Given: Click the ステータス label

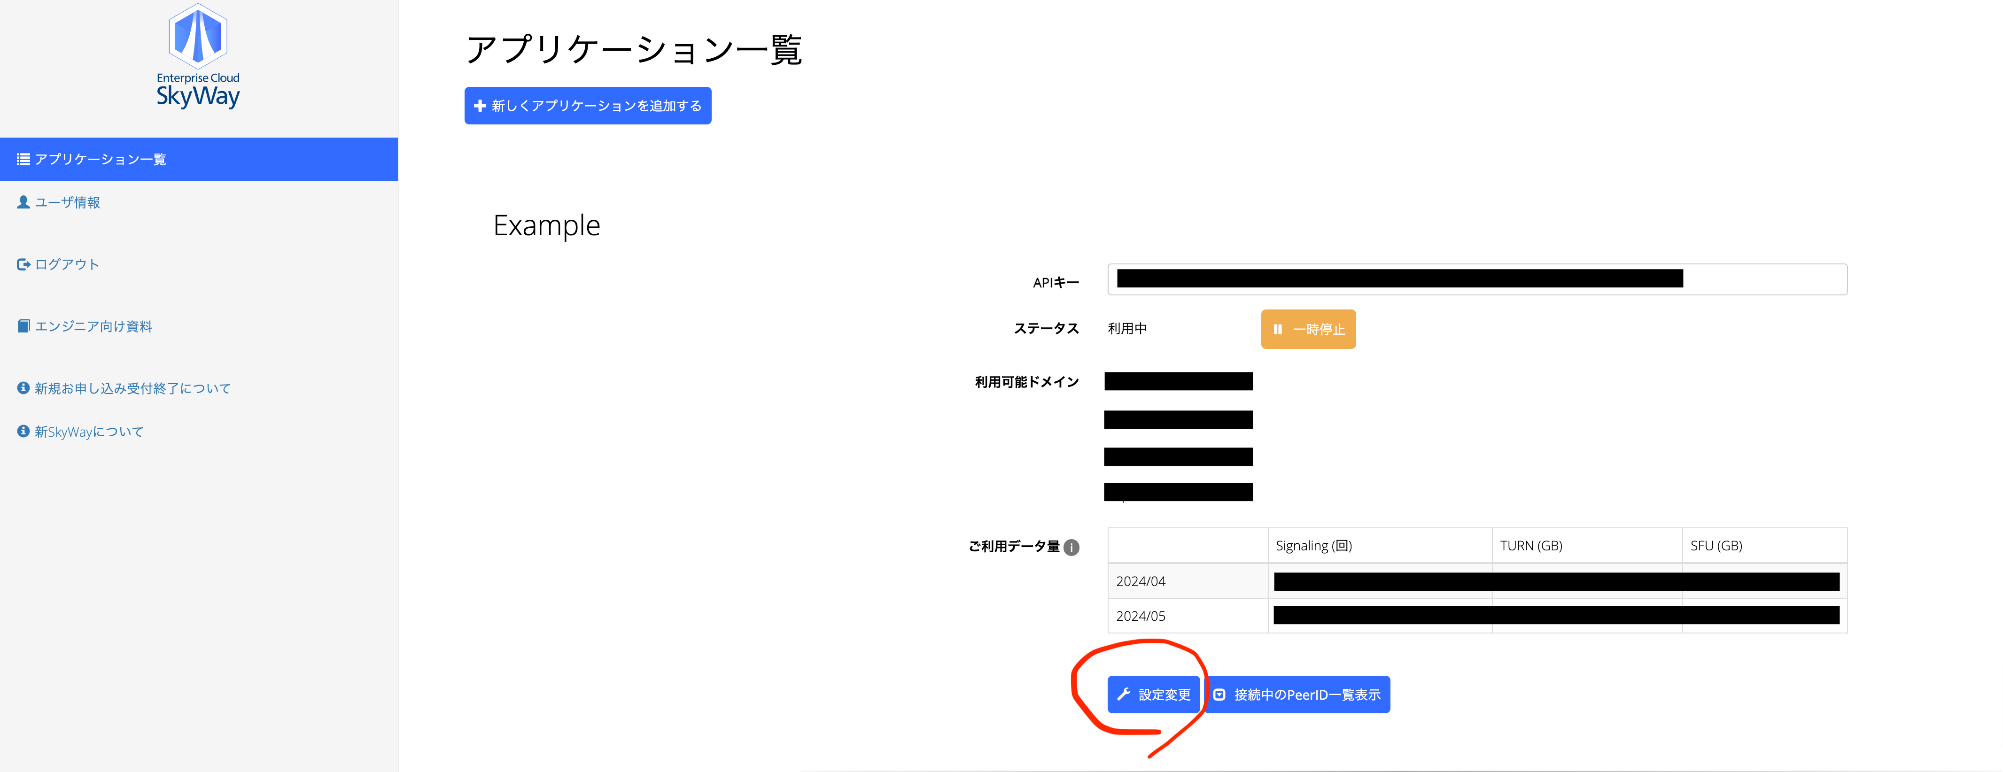Looking at the screenshot, I should [1047, 329].
